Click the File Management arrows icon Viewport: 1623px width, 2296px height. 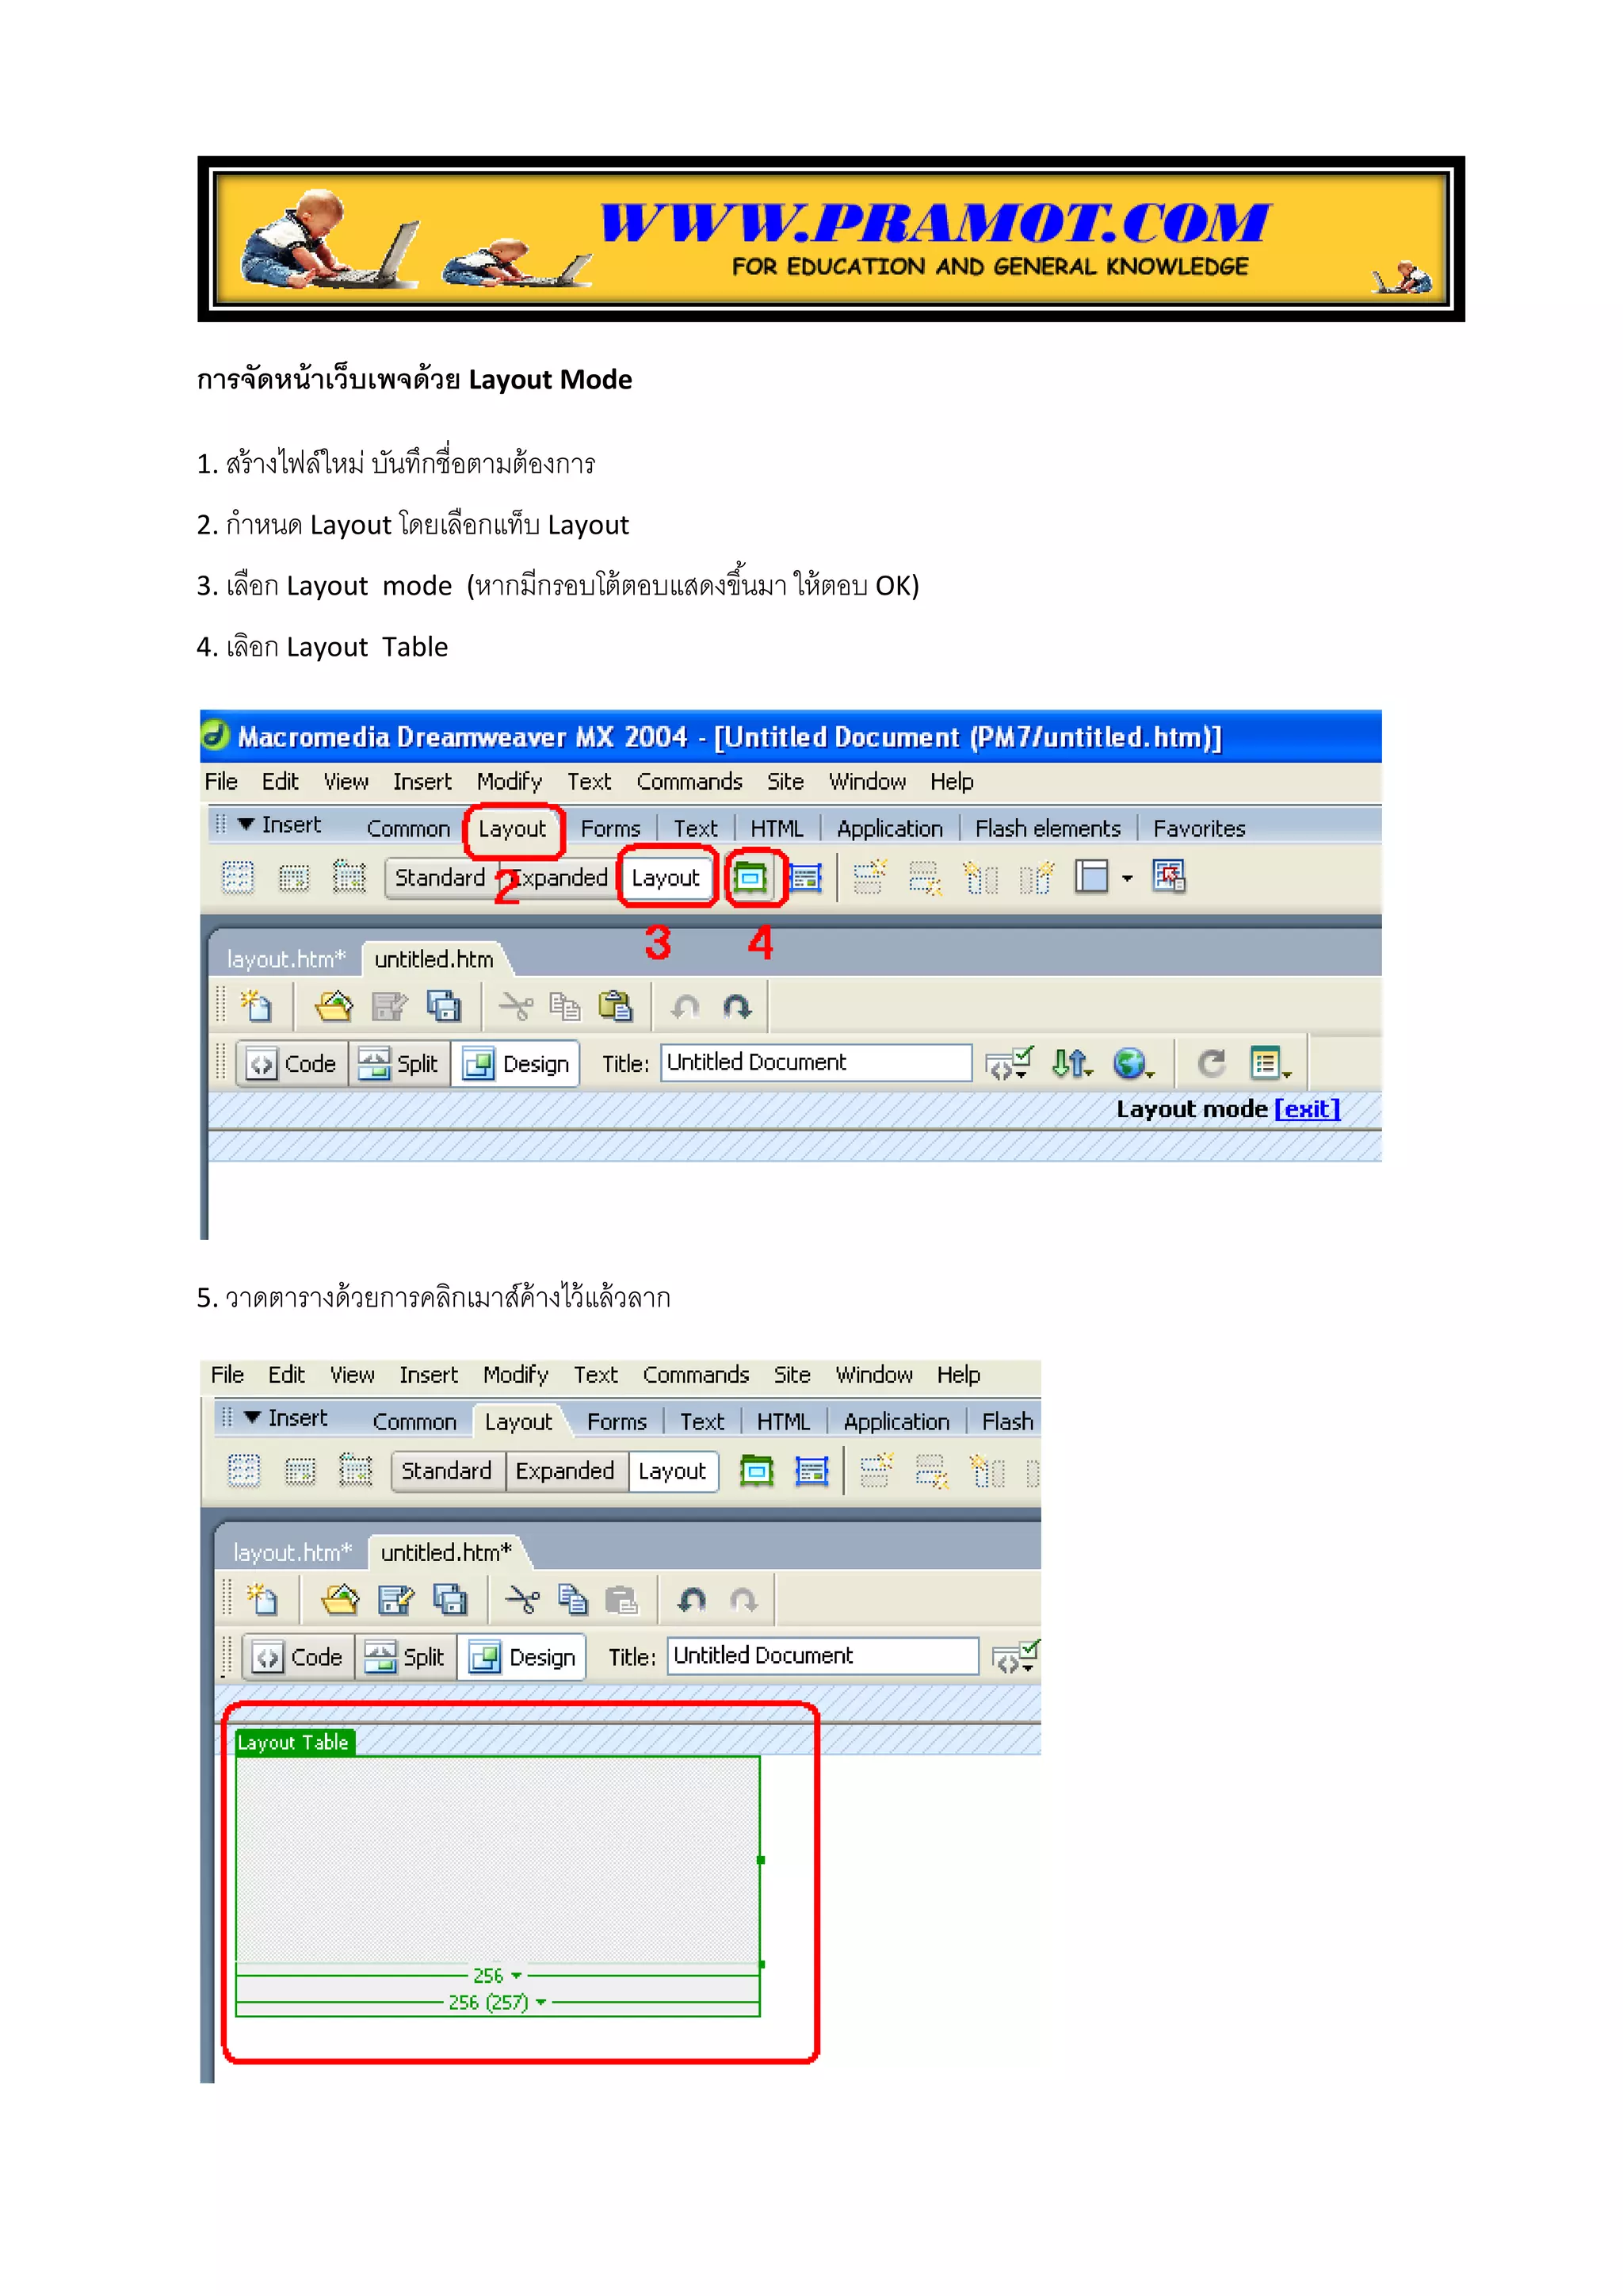1071,1063
